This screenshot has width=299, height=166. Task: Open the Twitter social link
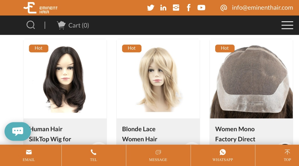[x=150, y=8]
